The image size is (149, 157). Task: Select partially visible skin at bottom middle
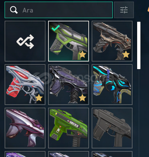click(x=69, y=154)
